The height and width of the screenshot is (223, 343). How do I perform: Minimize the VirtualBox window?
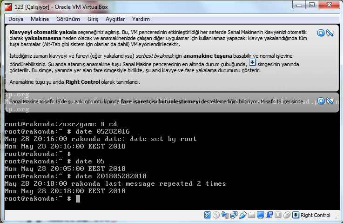coord(299,5)
